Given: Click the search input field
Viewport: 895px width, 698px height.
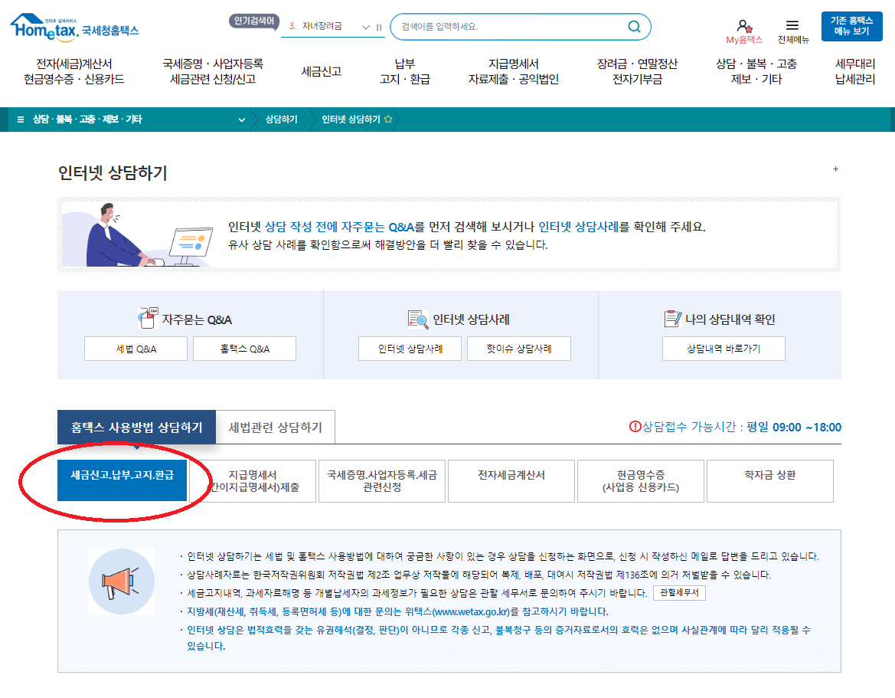Looking at the screenshot, I should click(x=505, y=27).
